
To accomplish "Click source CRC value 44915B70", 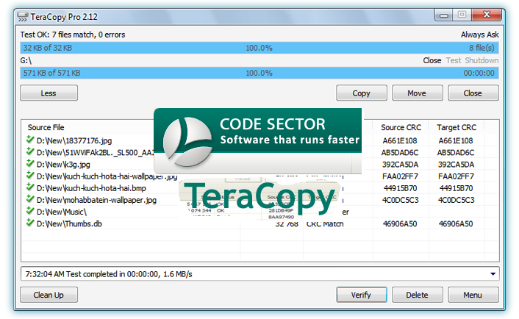I will (x=400, y=188).
